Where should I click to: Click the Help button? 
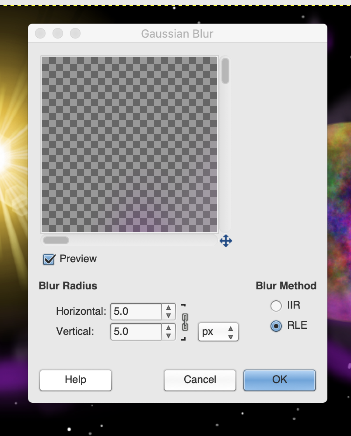tap(76, 380)
